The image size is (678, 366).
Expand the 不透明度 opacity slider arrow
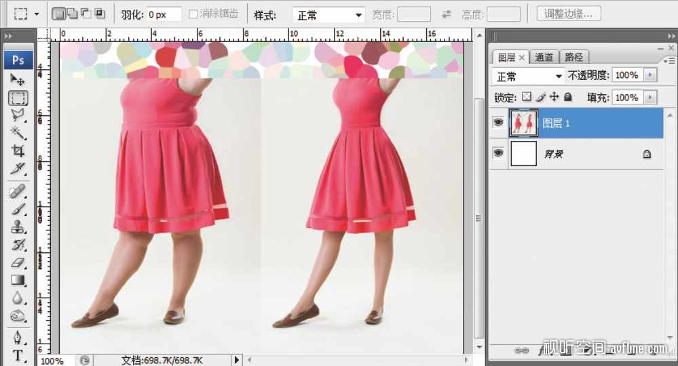[x=651, y=75]
